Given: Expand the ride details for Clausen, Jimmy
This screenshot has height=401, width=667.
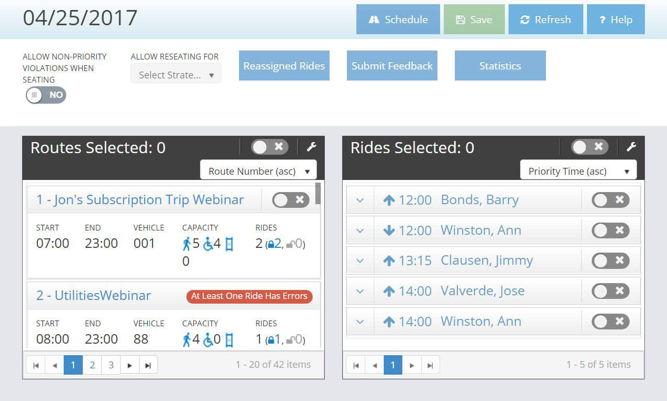Looking at the screenshot, I should pos(360,260).
